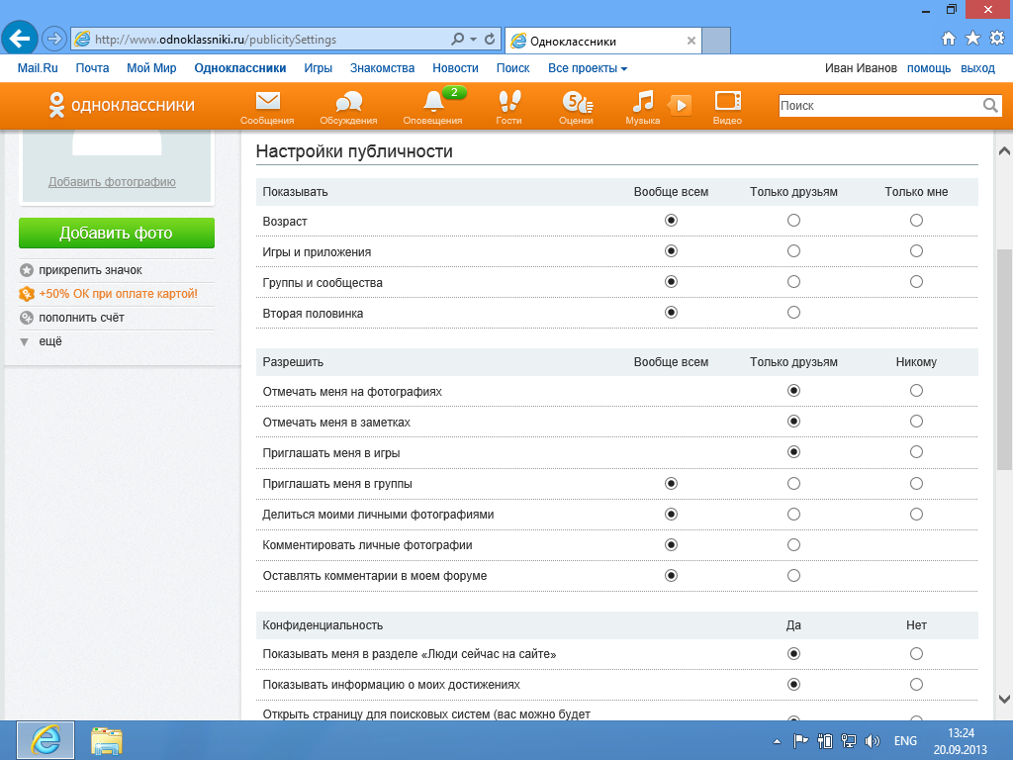Click the scrollbar up arrow
The height and width of the screenshot is (760, 1013).
coord(1004,151)
